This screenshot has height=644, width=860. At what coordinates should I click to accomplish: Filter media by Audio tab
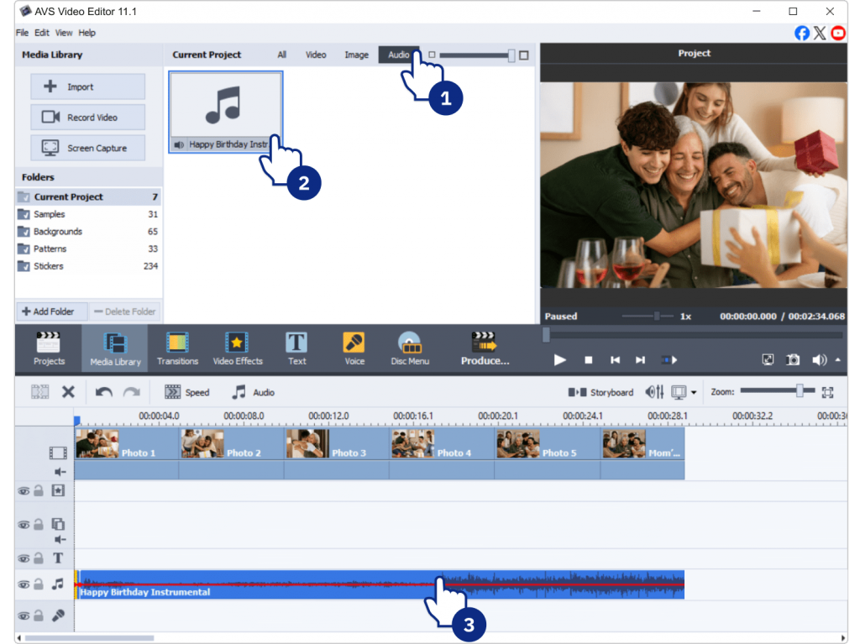[399, 55]
